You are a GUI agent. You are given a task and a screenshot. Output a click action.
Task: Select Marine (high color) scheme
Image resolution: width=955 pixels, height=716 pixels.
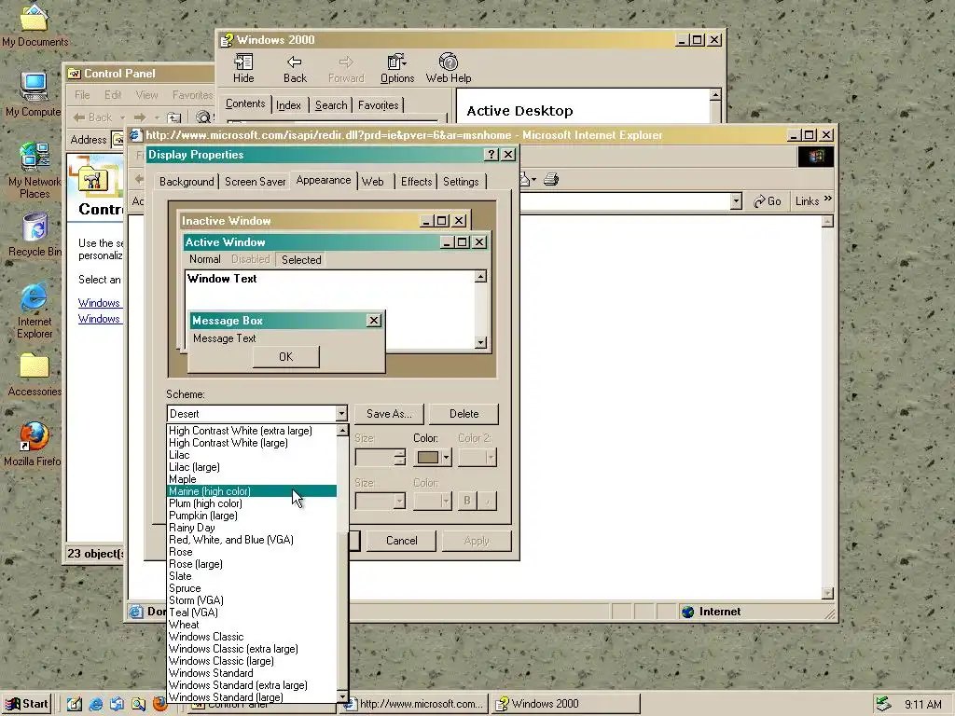(x=252, y=491)
